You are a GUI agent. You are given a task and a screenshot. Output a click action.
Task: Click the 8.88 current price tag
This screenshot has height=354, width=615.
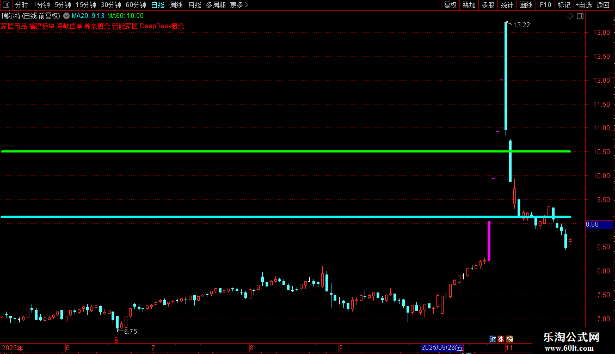[x=599, y=224]
